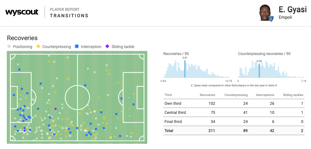The height and width of the screenshot is (149, 311).
Task: Click the grey Positioning legend dot
Action: coord(9,47)
